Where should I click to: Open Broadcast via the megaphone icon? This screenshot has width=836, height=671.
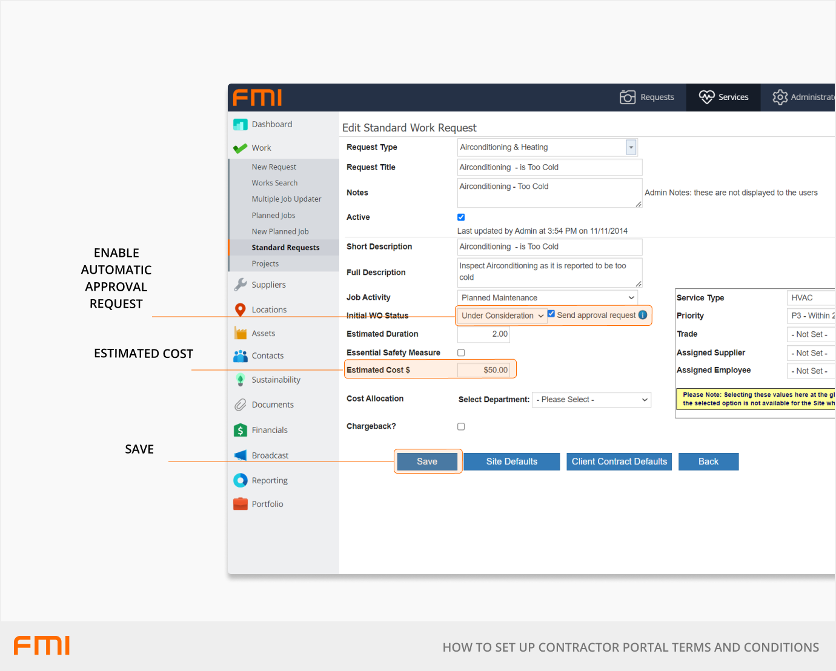[x=241, y=455]
